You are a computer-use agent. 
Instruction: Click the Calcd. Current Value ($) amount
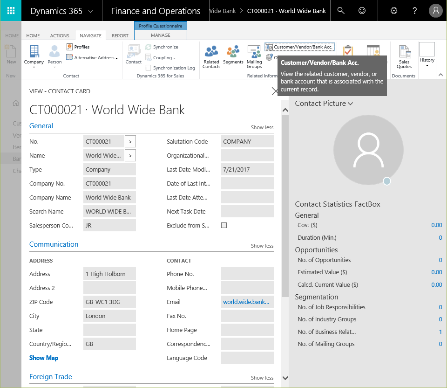436,284
